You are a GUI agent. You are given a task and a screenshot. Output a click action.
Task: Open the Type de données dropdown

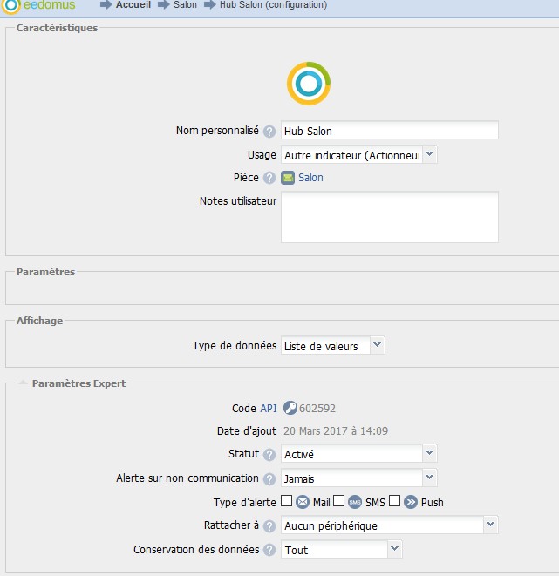click(x=378, y=345)
